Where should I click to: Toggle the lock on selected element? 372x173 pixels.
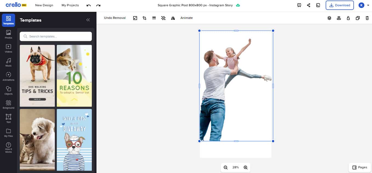[x=348, y=18]
